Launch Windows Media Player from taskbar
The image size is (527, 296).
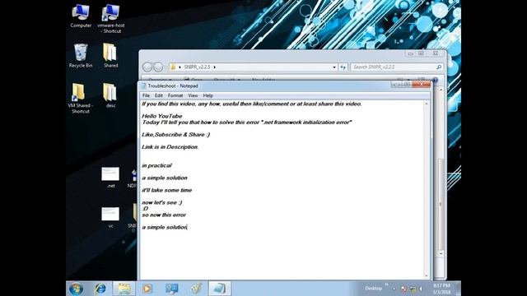click(147, 289)
